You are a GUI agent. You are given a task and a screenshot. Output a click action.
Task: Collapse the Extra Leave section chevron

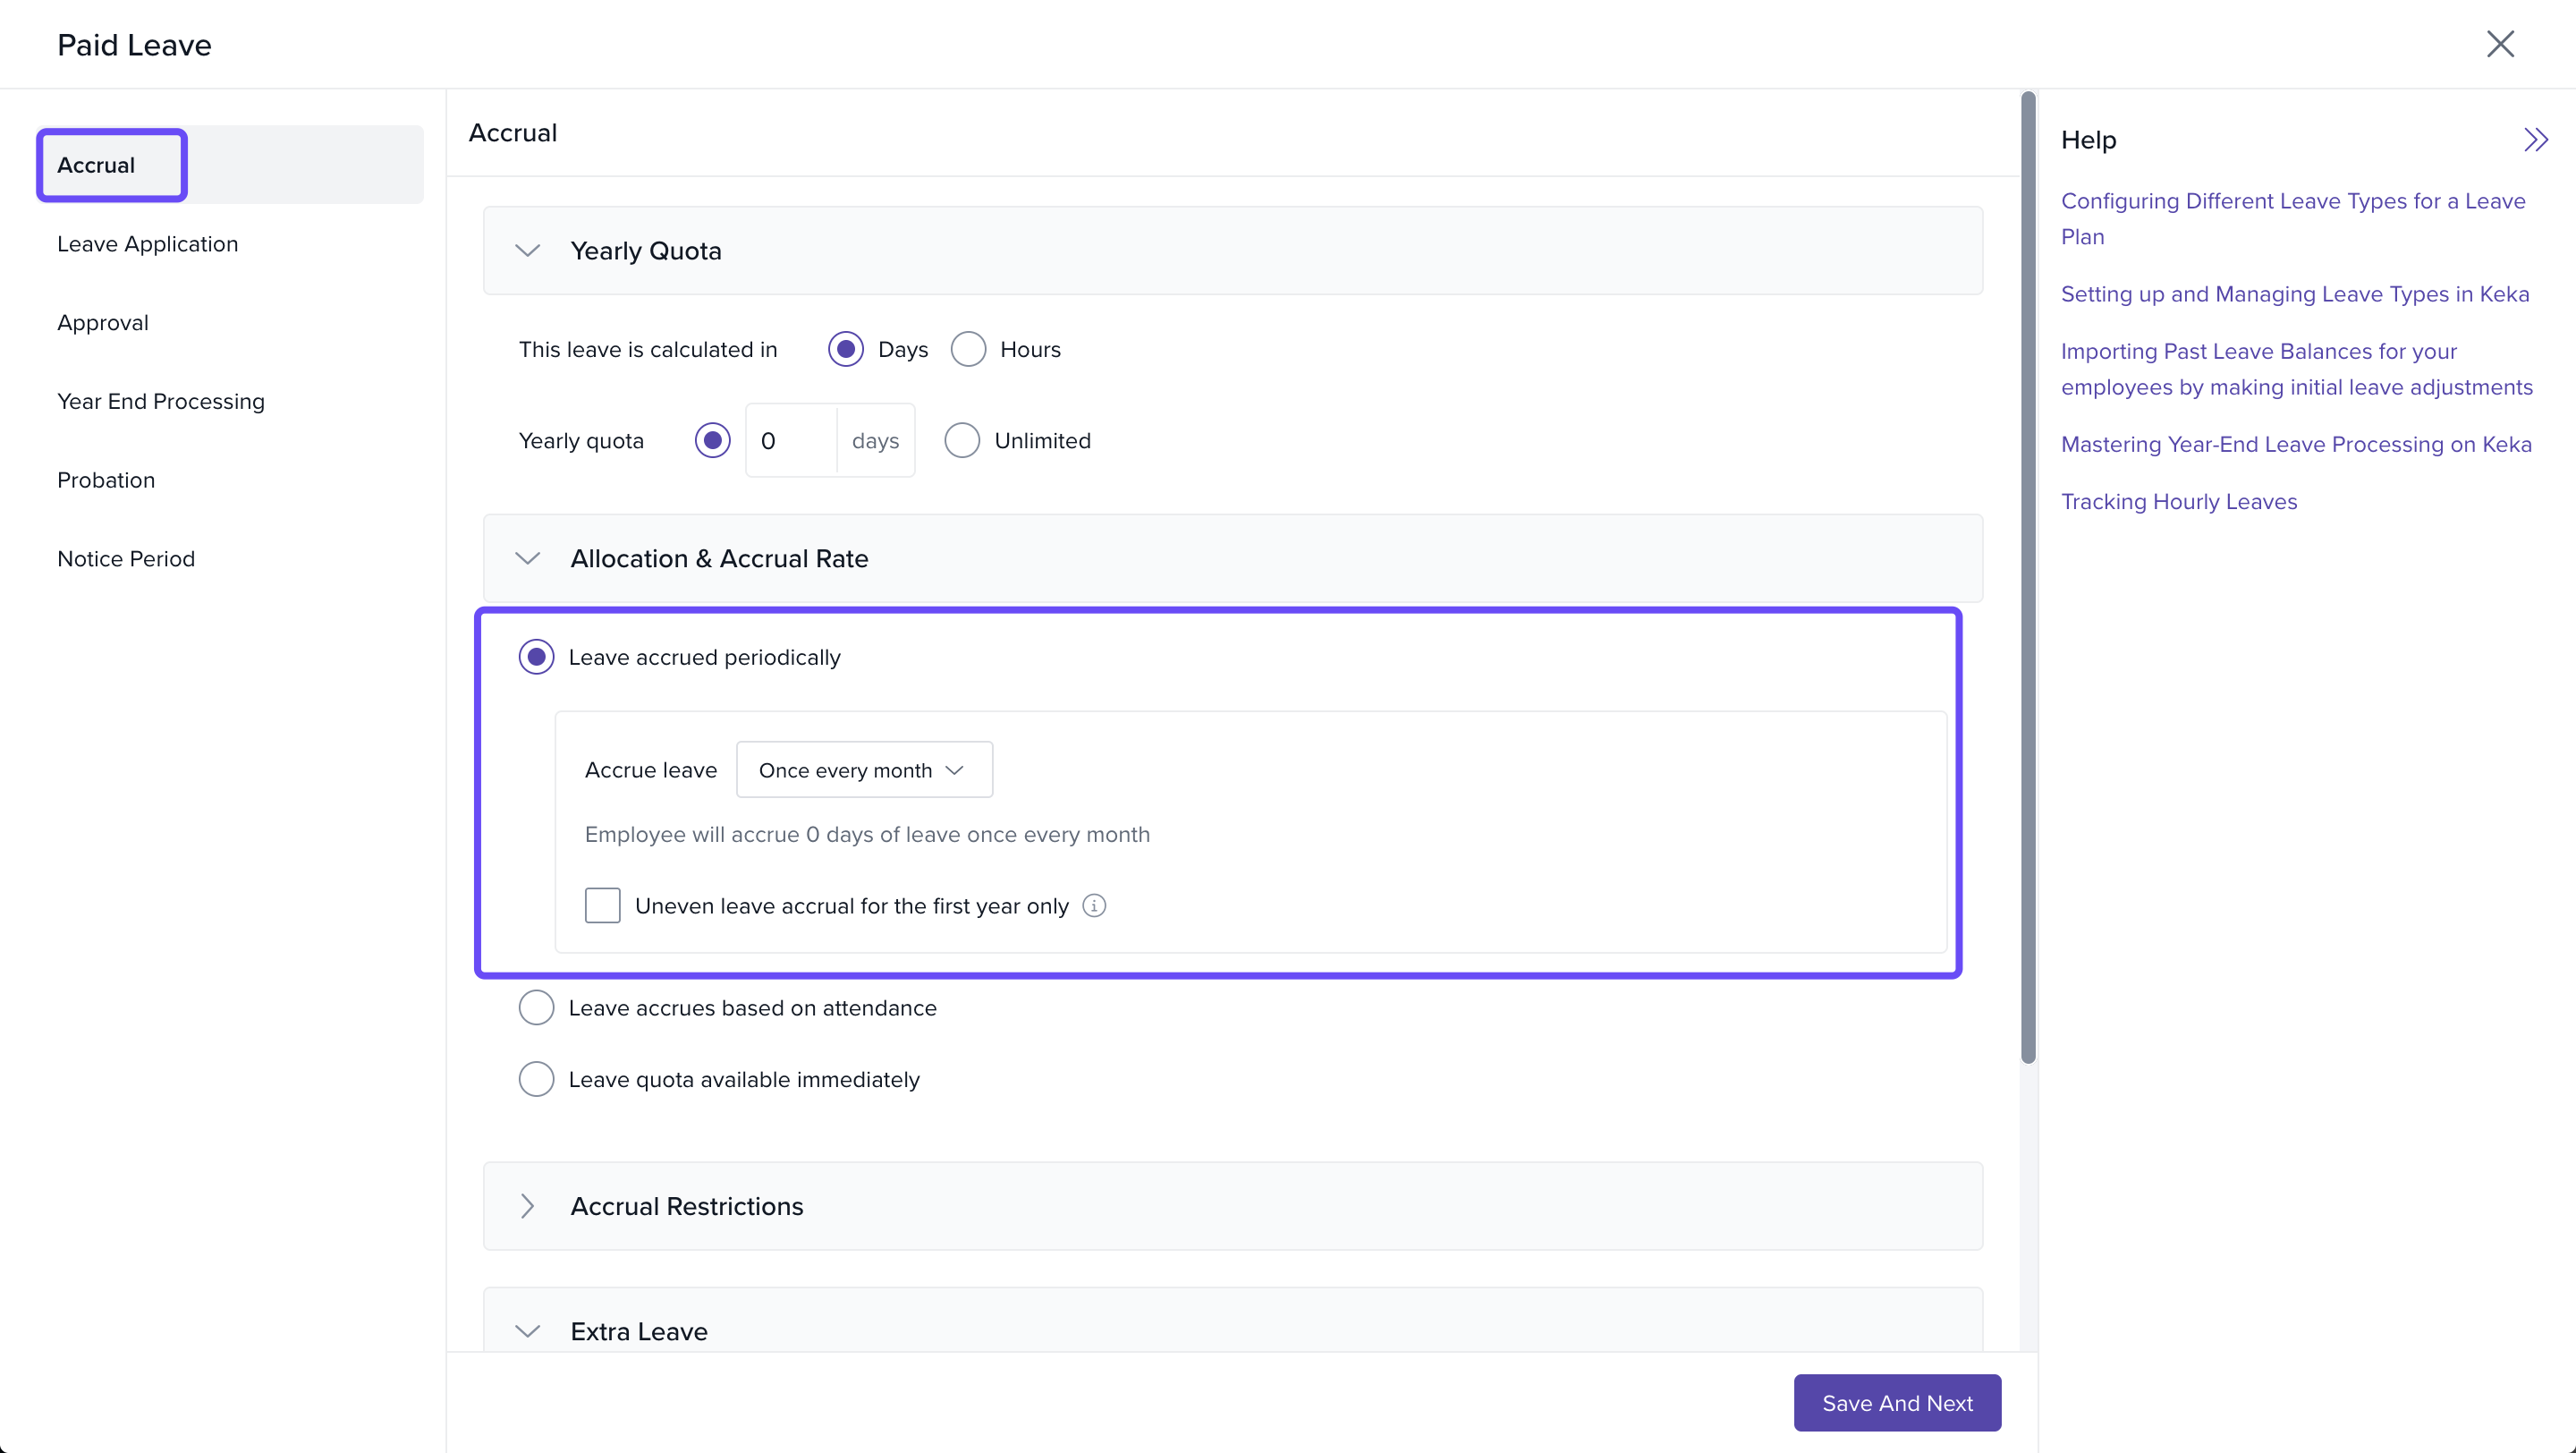527,1331
